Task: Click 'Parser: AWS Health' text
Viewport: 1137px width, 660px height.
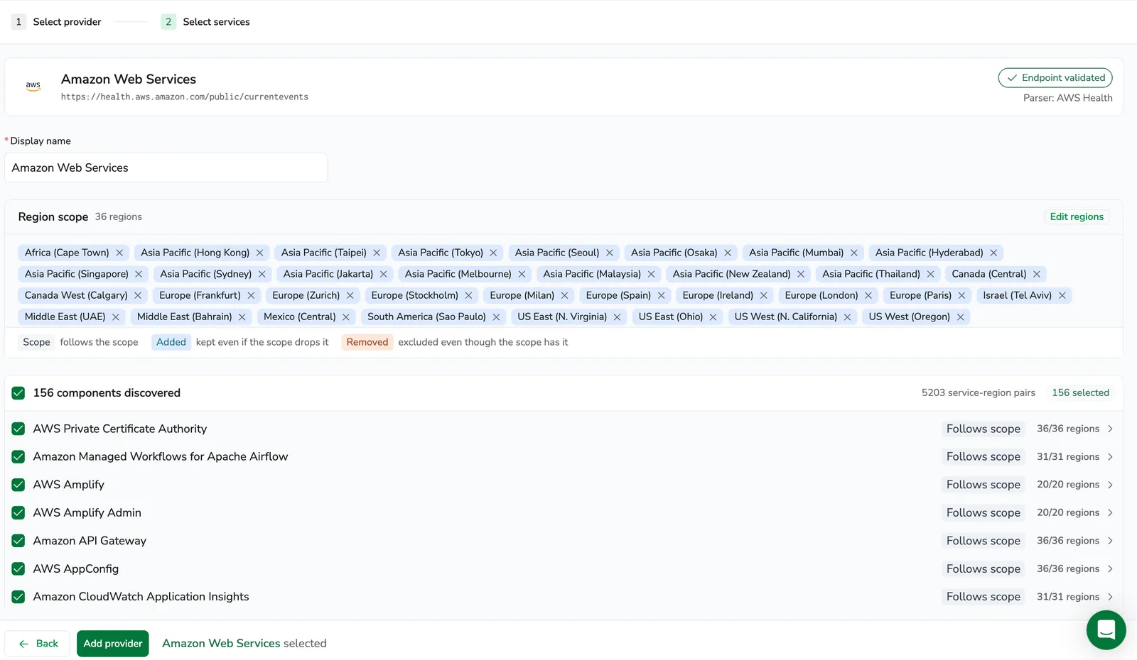Action: pos(1068,98)
